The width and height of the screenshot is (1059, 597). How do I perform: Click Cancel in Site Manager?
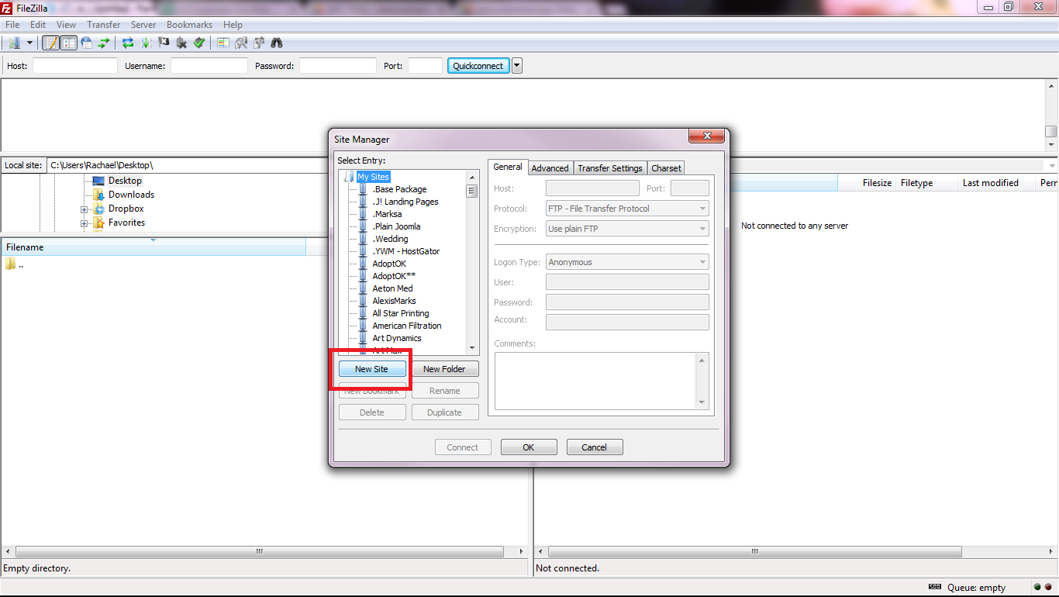pyautogui.click(x=595, y=447)
